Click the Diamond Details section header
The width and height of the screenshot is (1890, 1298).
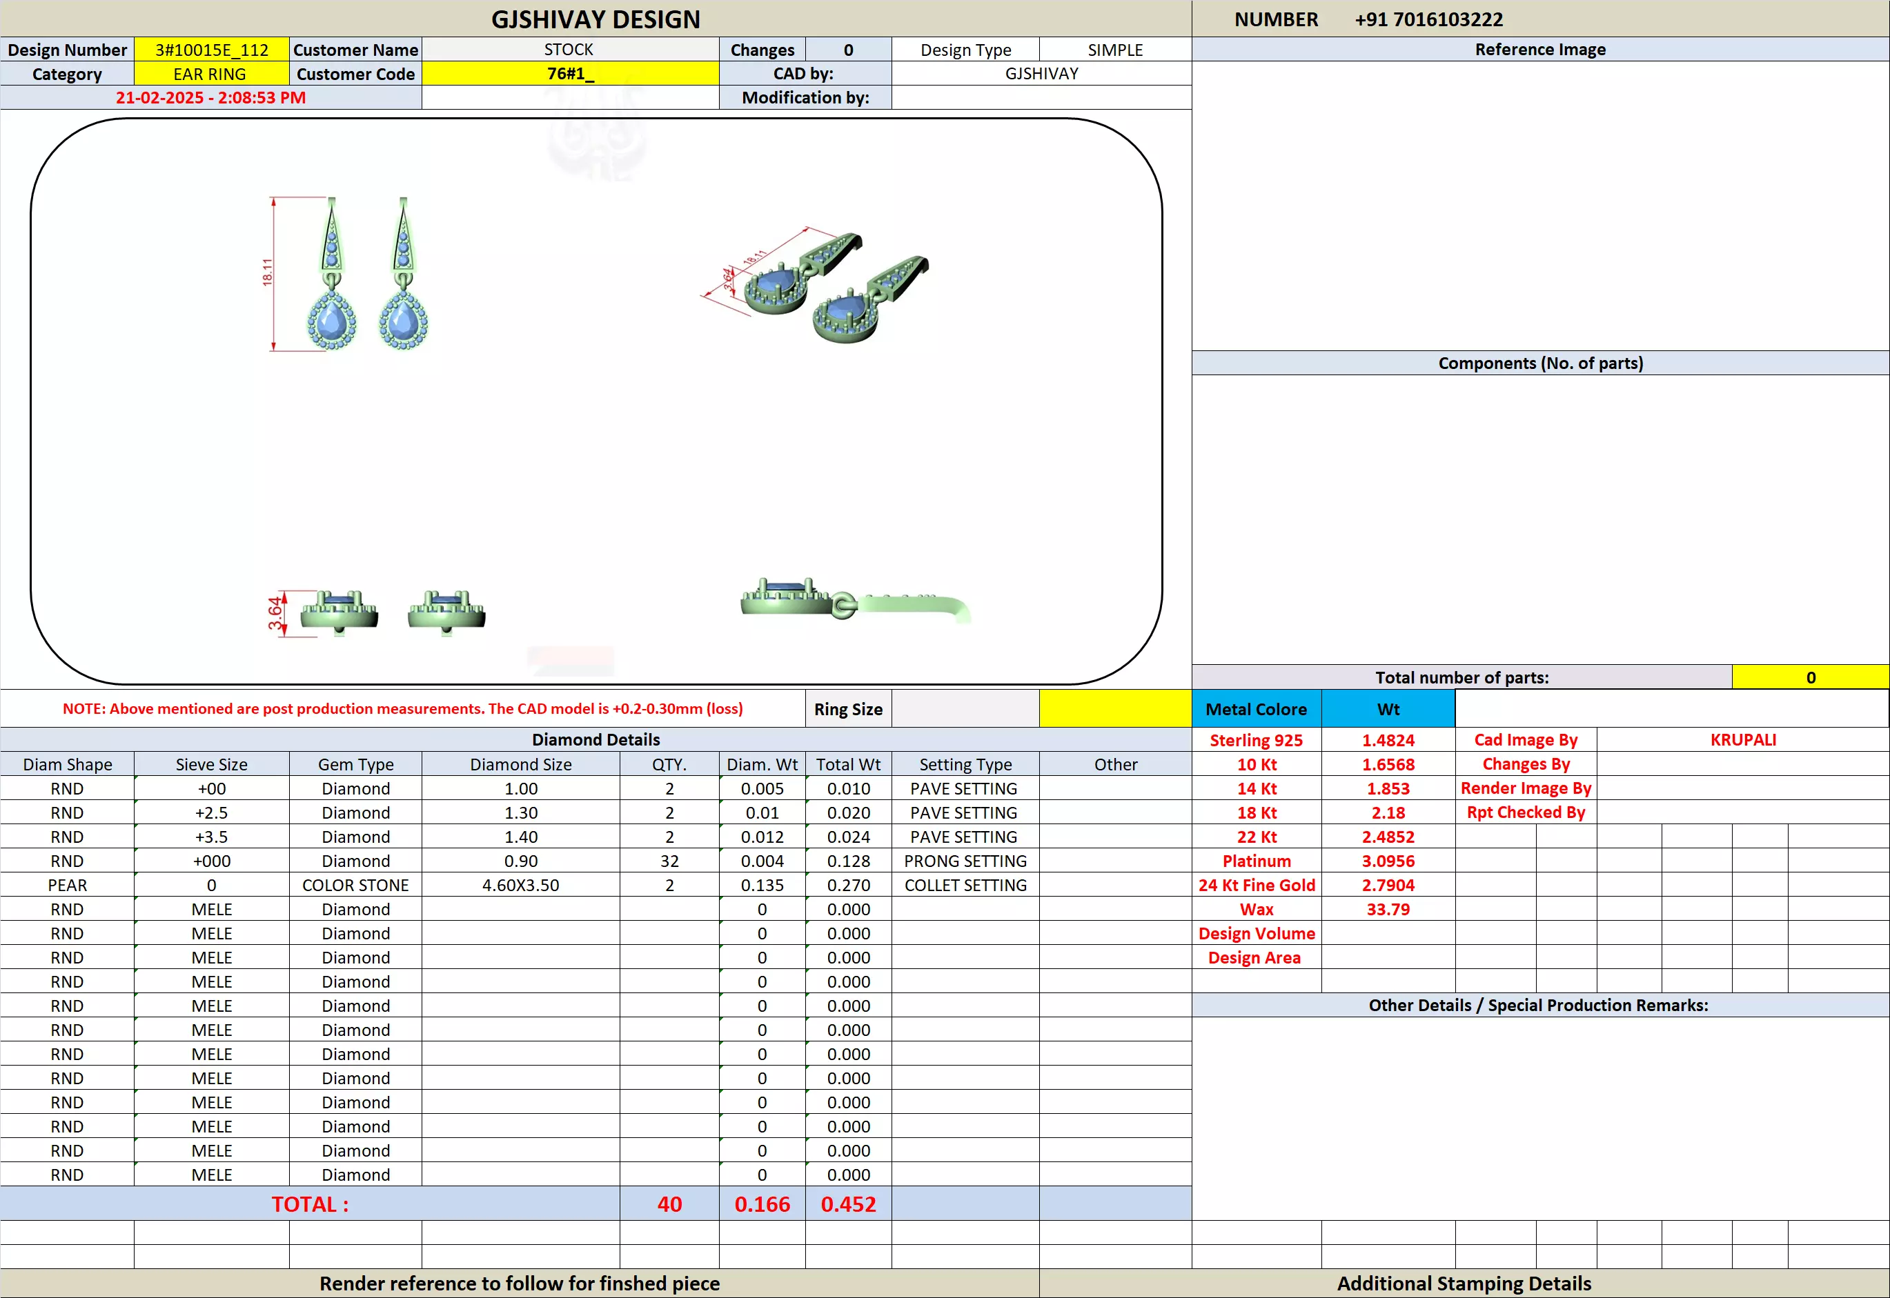tap(595, 739)
